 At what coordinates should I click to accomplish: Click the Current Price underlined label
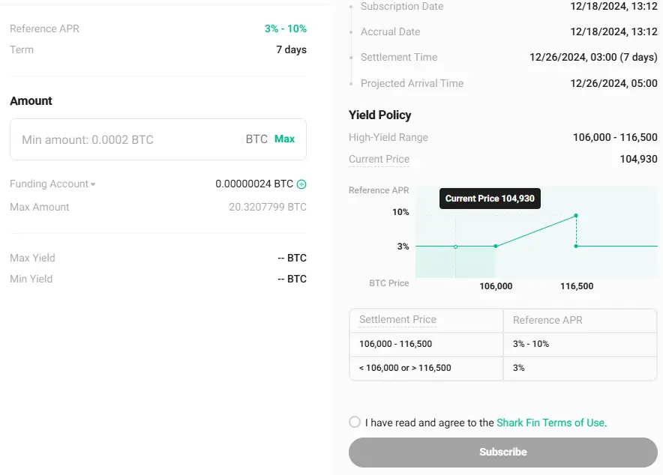click(x=379, y=159)
